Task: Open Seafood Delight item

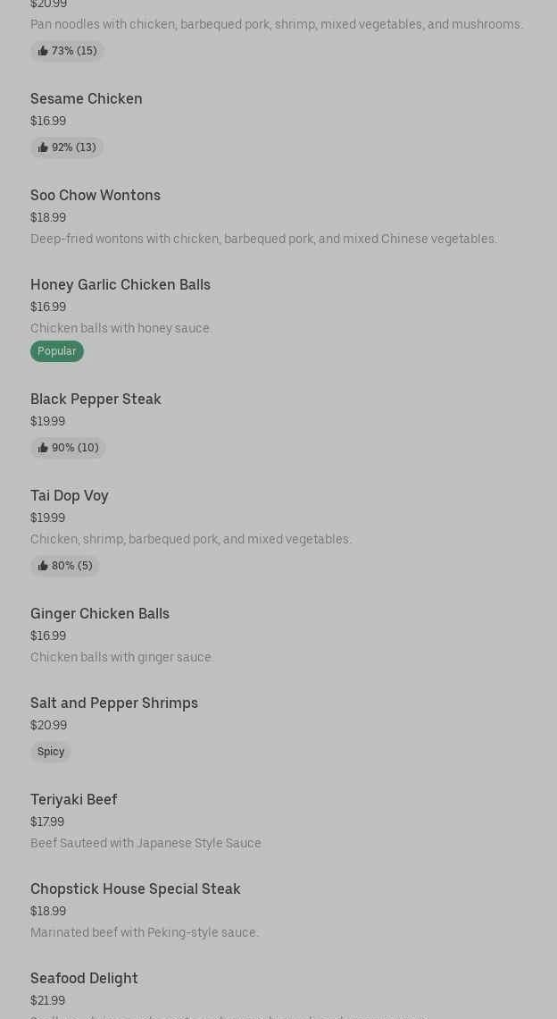Action: (x=84, y=978)
